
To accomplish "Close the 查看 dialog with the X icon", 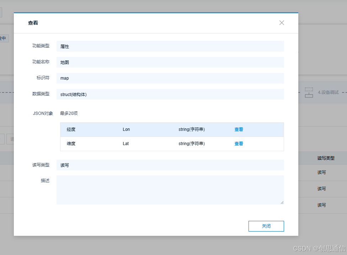I will coord(282,23).
